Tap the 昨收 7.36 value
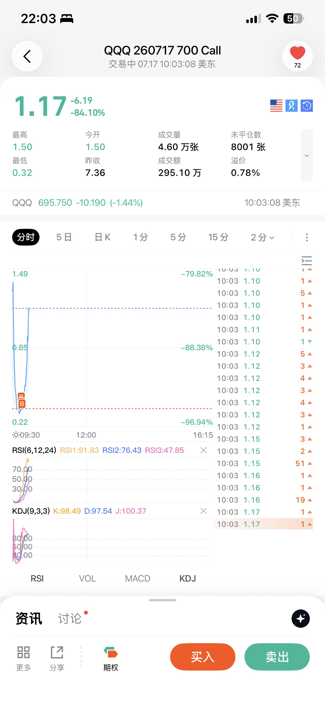Screen dimensions: 325x704 click(95, 173)
